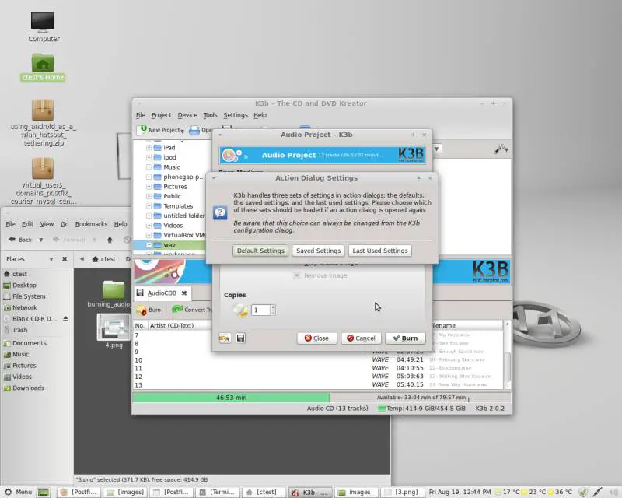Close the Places sidebar

(x=65, y=259)
